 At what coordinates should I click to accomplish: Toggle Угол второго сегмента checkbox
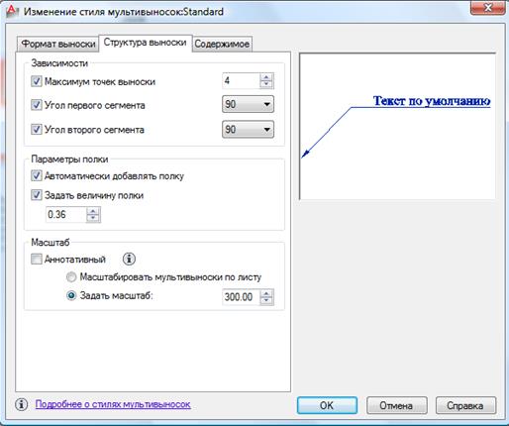pos(36,129)
